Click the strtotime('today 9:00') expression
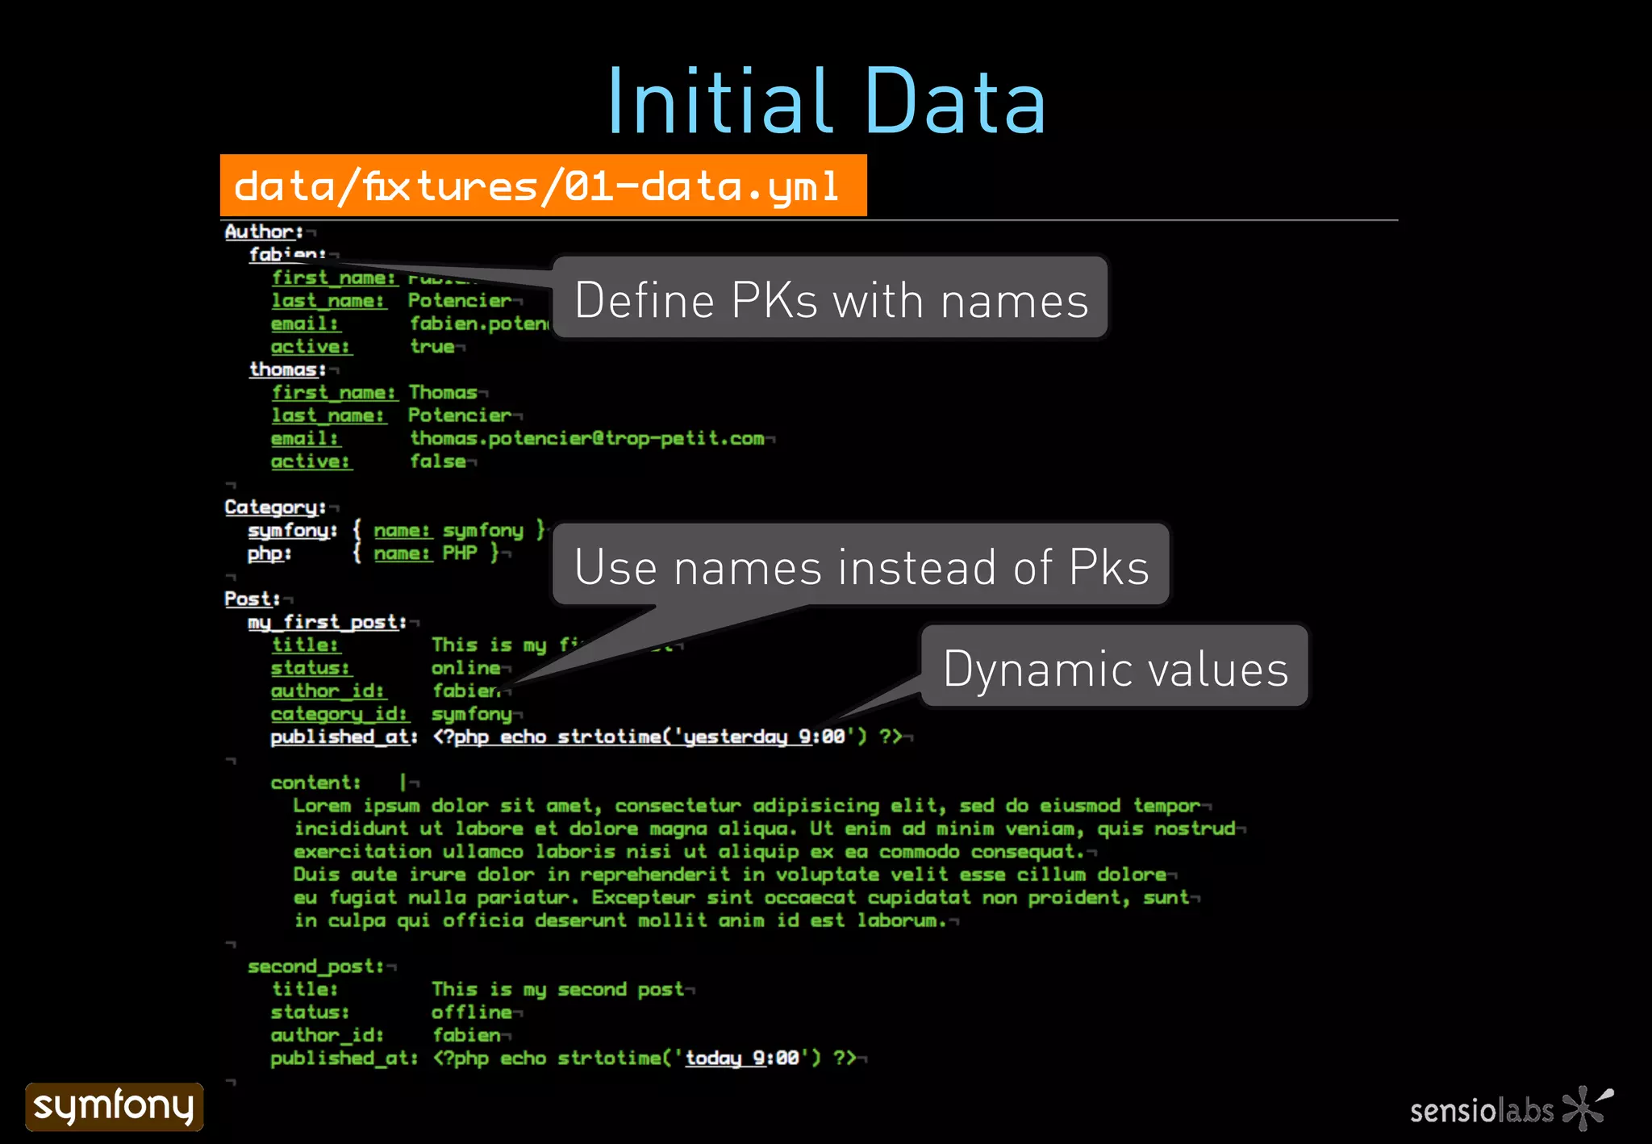1652x1144 pixels. 690,1058
